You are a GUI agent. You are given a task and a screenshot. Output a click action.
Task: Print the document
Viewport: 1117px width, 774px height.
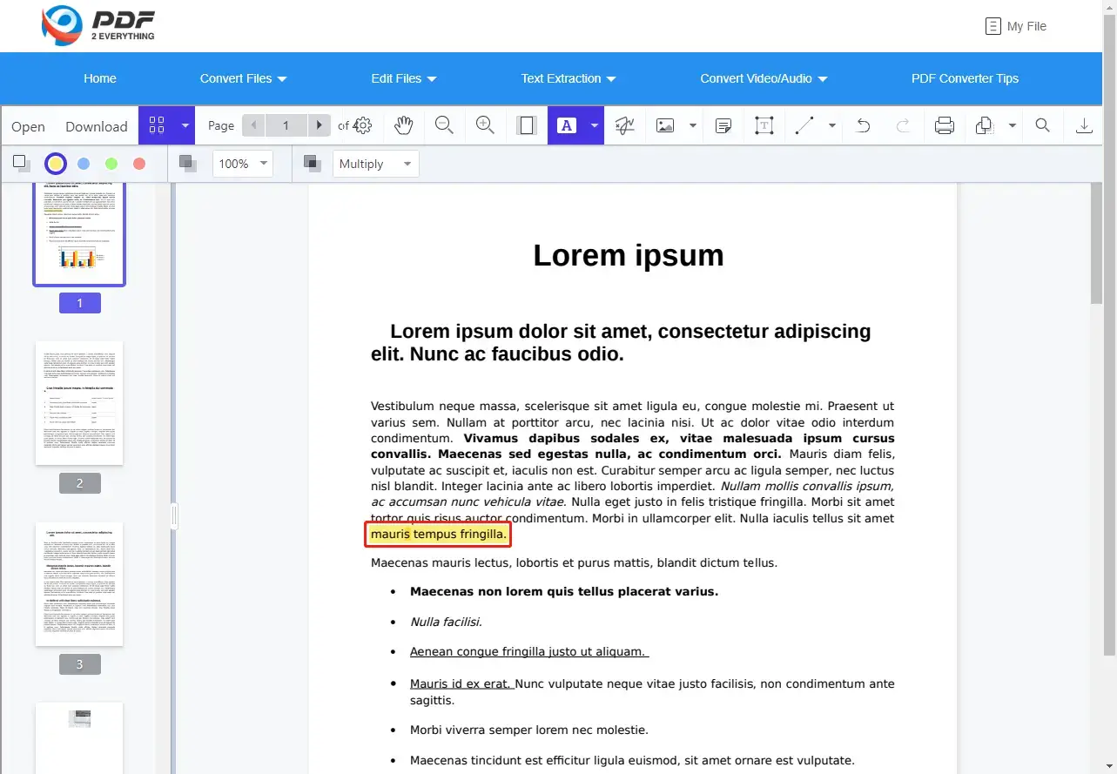pos(944,125)
